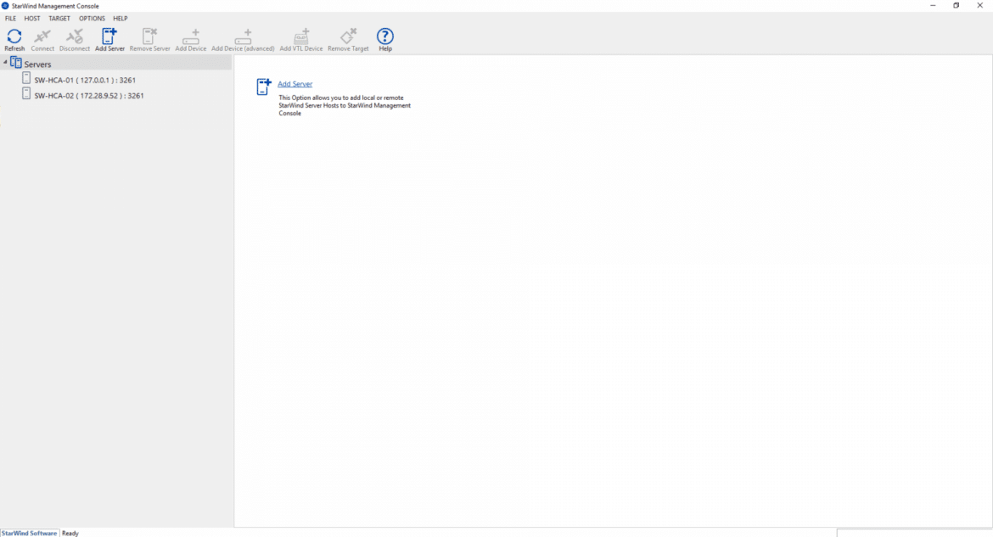This screenshot has width=993, height=537.
Task: Select server SW-HCA-02 (172.28.9.52)
Action: tap(88, 96)
